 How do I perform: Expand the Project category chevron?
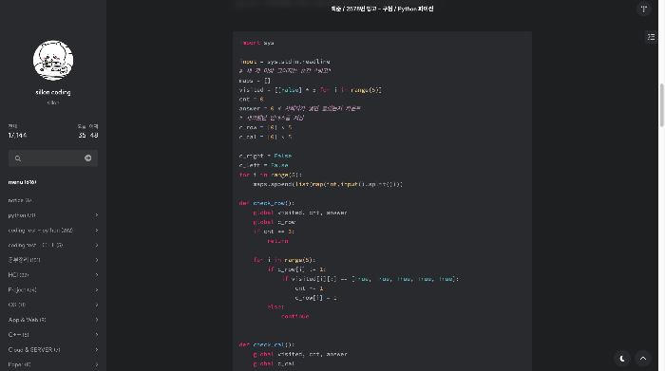pos(97,290)
